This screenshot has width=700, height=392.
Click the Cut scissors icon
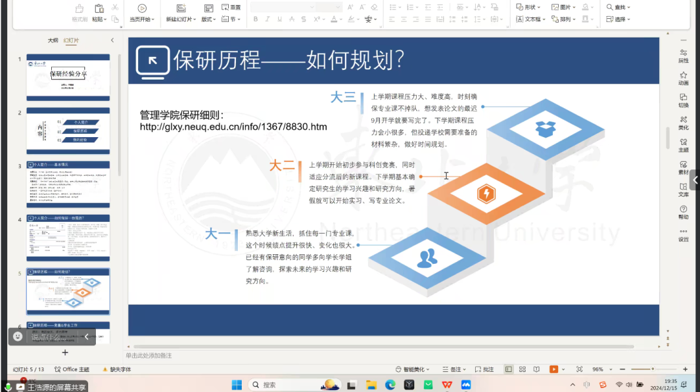click(115, 7)
